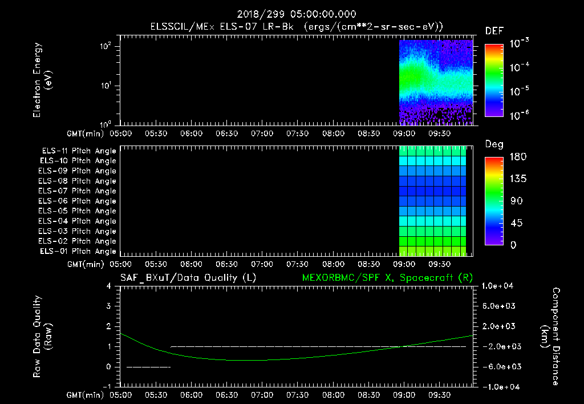This screenshot has width=584, height=404.
Task: Click the 6.0e+03 distance axis value
Action: [x=498, y=306]
